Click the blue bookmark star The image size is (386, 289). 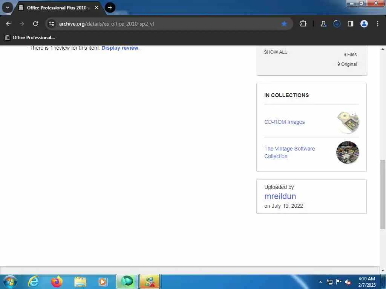(284, 24)
